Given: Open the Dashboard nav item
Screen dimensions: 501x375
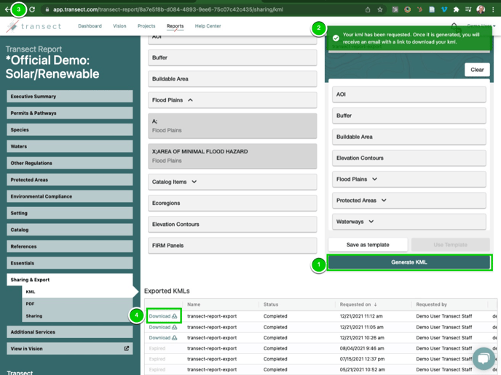Looking at the screenshot, I should [x=90, y=26].
